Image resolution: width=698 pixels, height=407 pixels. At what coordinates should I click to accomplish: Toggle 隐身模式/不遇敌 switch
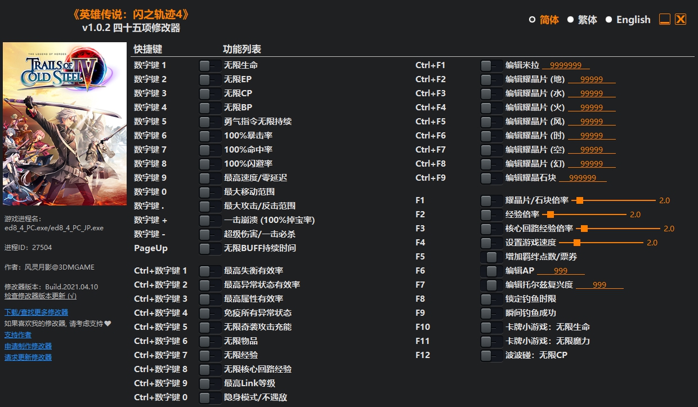[210, 397]
